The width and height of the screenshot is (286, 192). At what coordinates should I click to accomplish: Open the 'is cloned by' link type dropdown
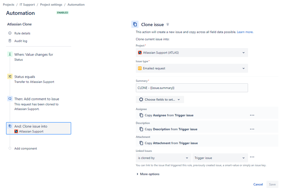[x=163, y=158]
